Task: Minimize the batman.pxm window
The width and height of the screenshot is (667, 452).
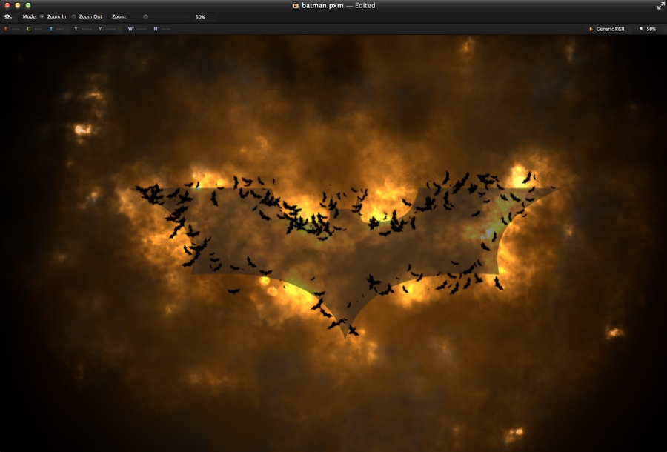Action: 18,5
